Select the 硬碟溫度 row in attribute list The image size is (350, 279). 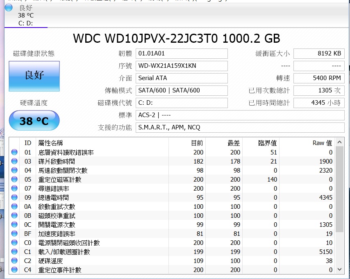pyautogui.click(x=172, y=261)
